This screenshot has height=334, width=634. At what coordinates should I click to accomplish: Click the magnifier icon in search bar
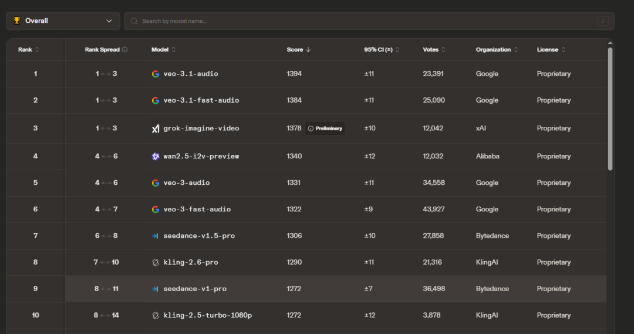pos(134,21)
